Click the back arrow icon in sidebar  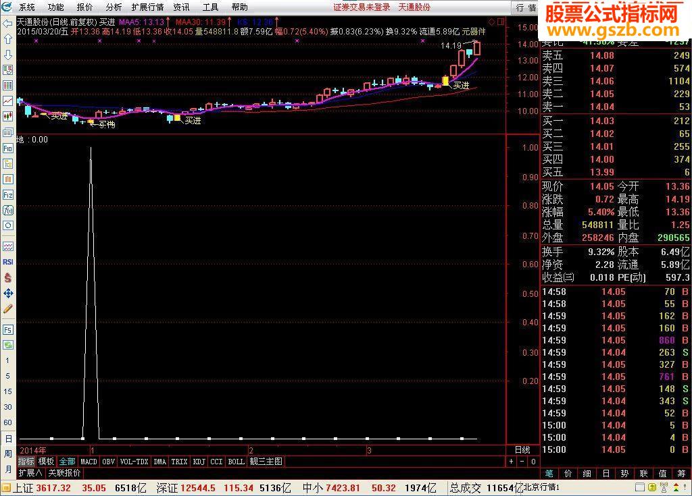pos(7,24)
